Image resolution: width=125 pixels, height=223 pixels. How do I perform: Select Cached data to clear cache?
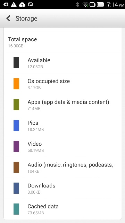(62, 209)
